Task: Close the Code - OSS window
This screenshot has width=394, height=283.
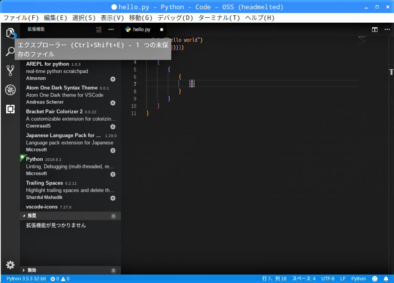Action: (x=388, y=7)
